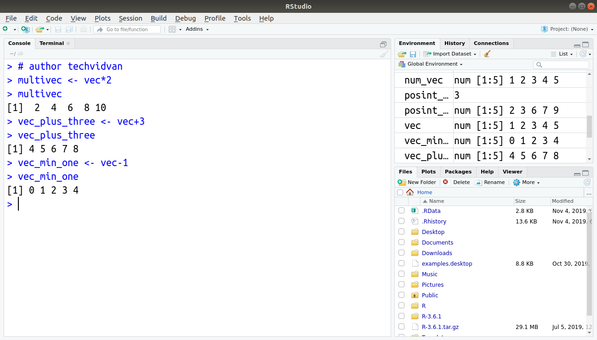
Task: Open the New File dropdown arrow
Action: (x=15, y=29)
